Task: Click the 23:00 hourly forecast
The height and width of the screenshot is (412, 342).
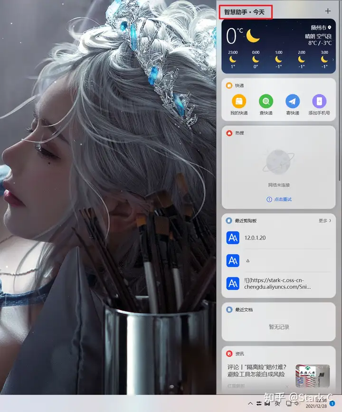Action: tap(233, 59)
